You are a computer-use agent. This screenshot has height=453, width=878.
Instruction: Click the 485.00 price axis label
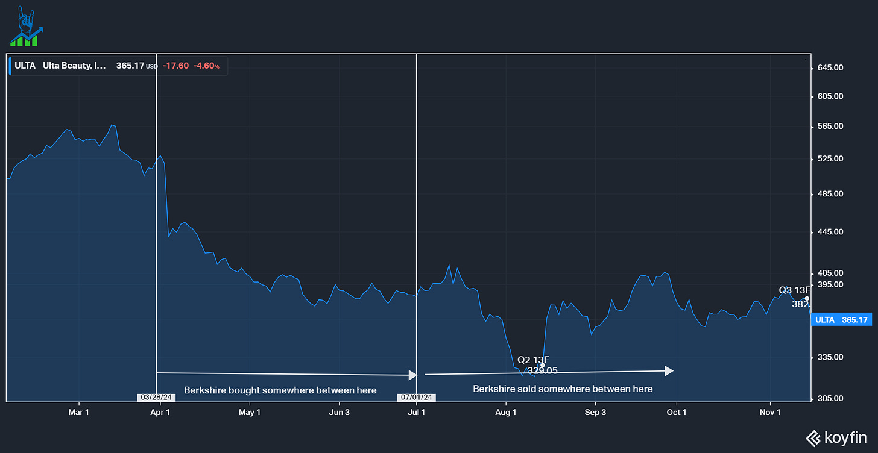(830, 194)
